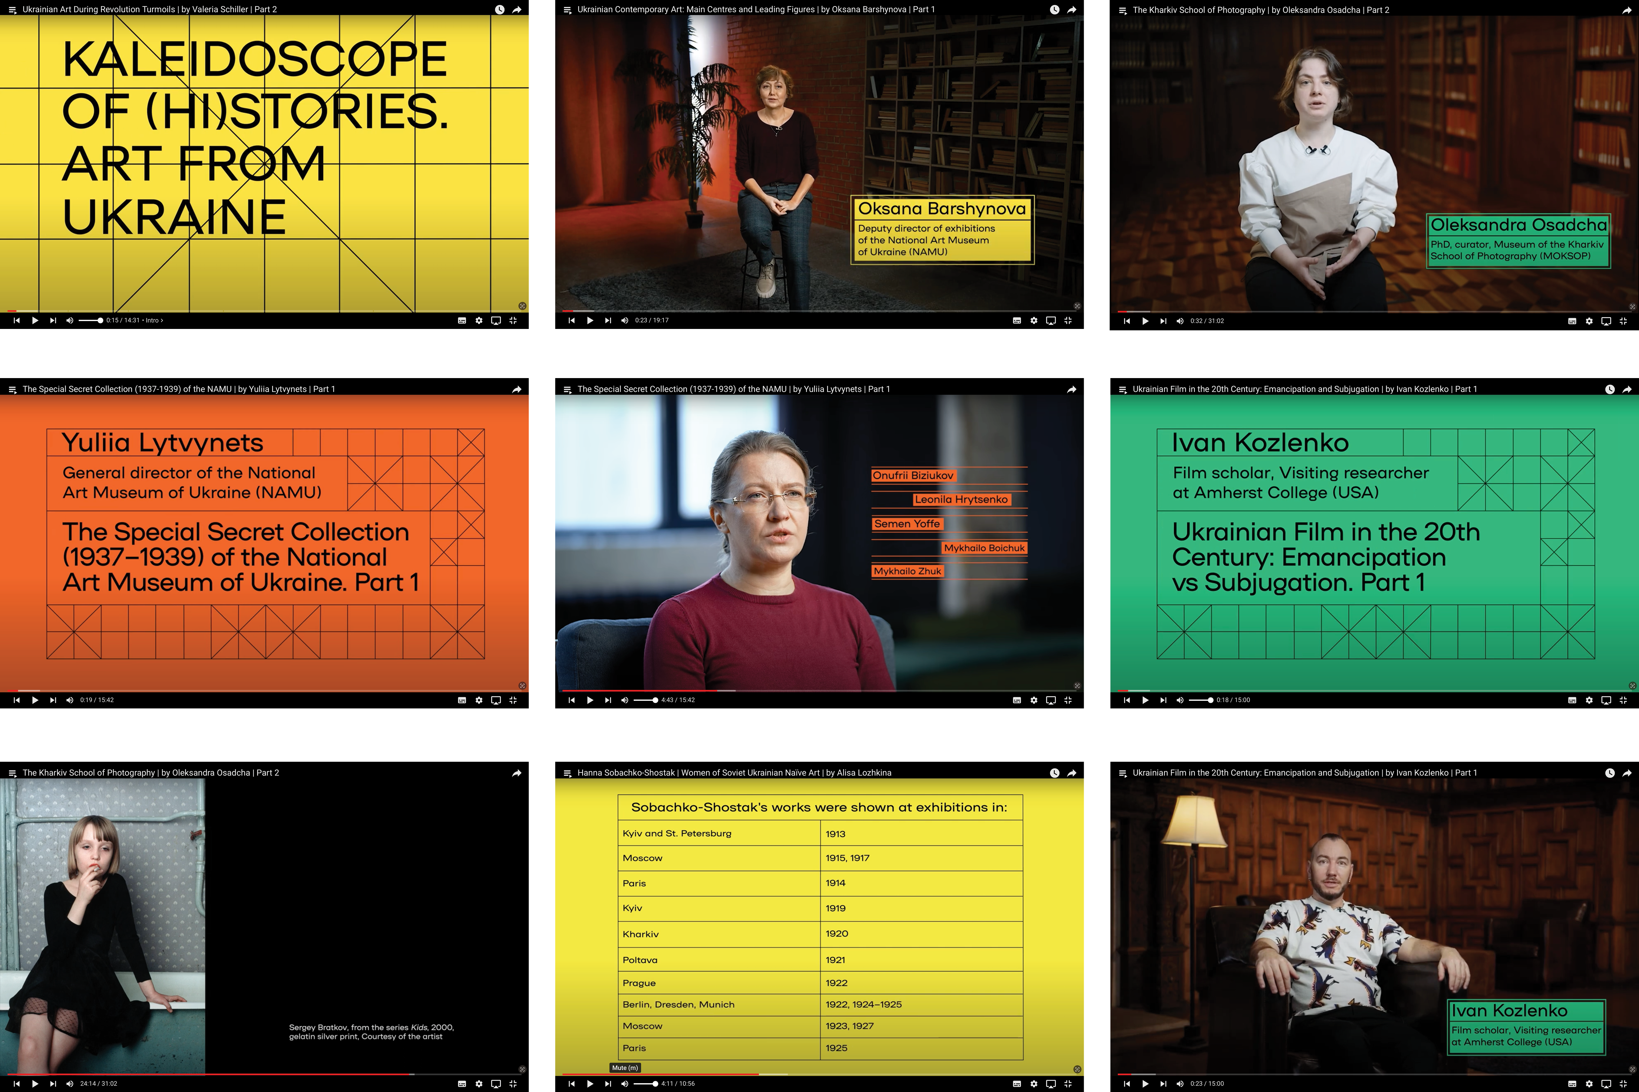1639x1092 pixels.
Task: Play the Ivan Kozlenko armchair interview video
Action: [x=1145, y=1083]
